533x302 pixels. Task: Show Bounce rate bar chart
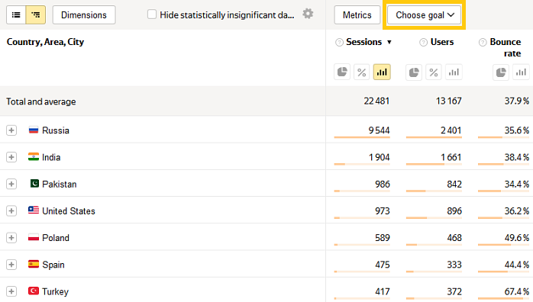521,72
